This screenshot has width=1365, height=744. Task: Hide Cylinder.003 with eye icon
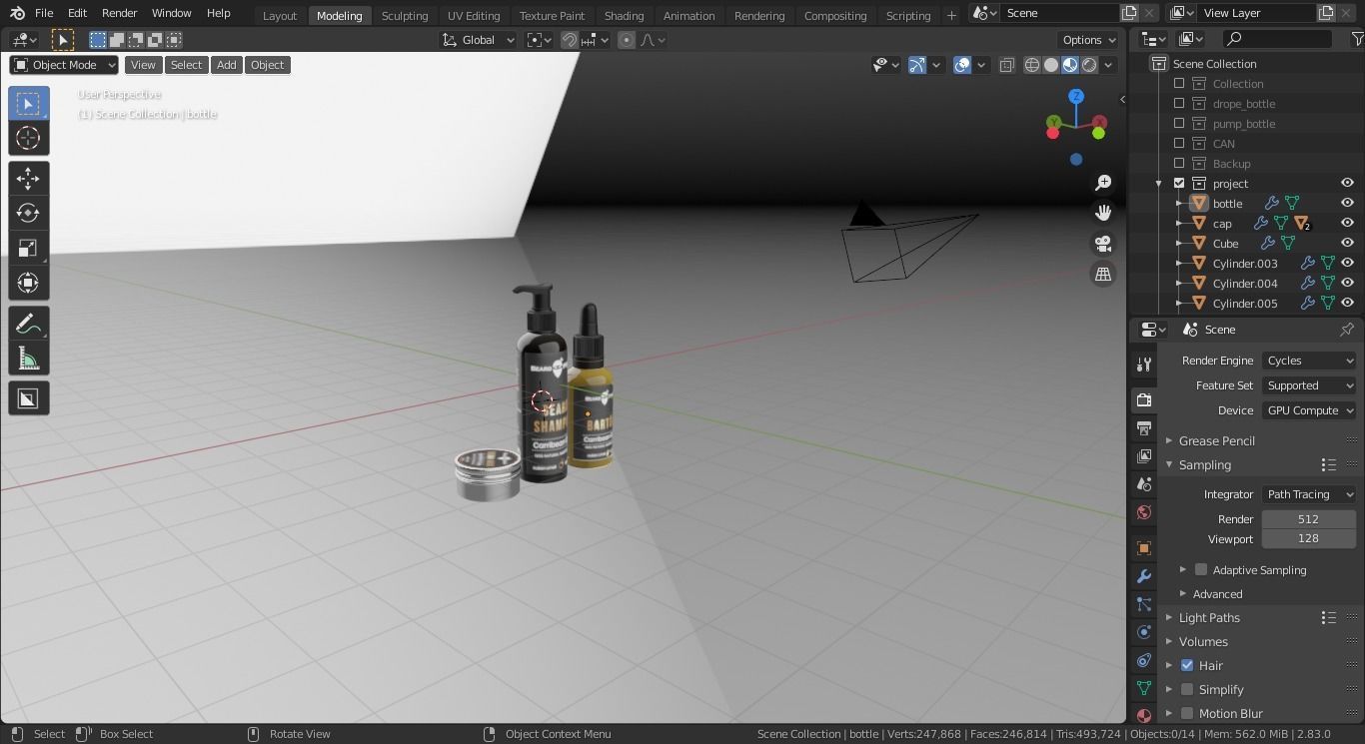pyautogui.click(x=1347, y=263)
